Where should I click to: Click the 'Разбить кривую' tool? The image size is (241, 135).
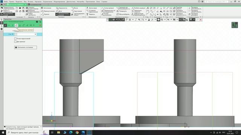(138, 8)
